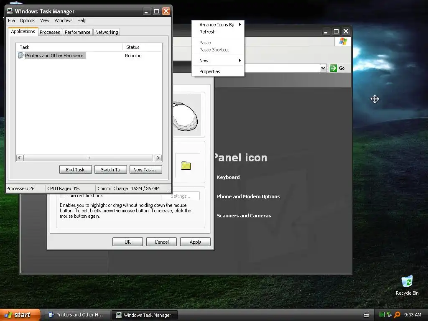Click the Processes: 26 status bar entry
The width and height of the screenshot is (428, 321).
[x=20, y=189]
